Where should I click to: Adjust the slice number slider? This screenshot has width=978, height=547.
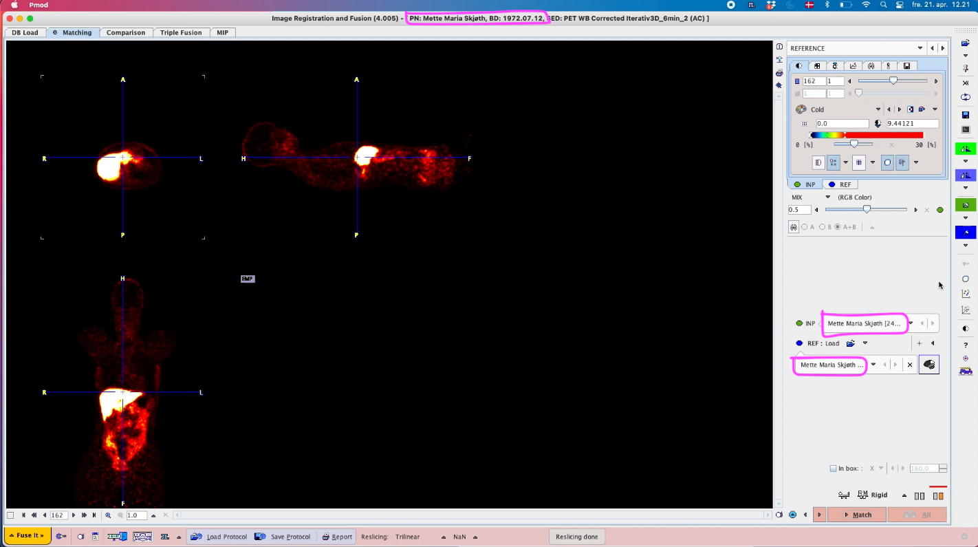pyautogui.click(x=893, y=81)
